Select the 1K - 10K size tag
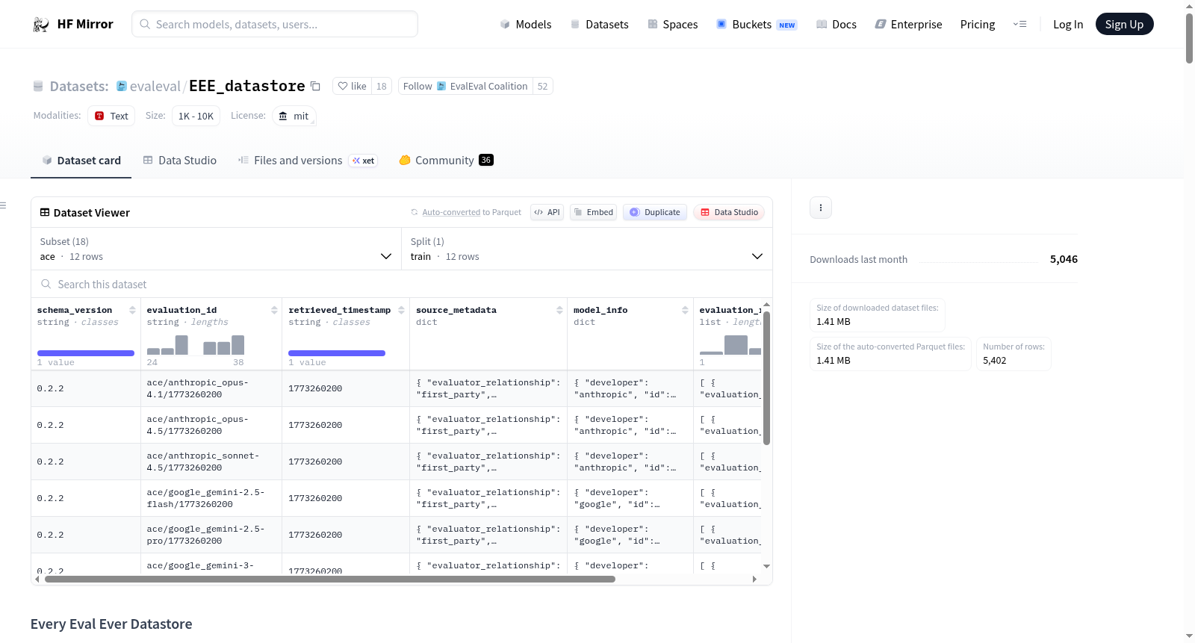 [x=196, y=116]
